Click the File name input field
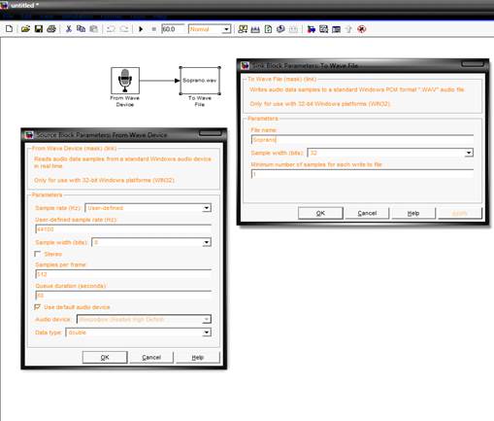This screenshot has height=421, width=494. 362,140
